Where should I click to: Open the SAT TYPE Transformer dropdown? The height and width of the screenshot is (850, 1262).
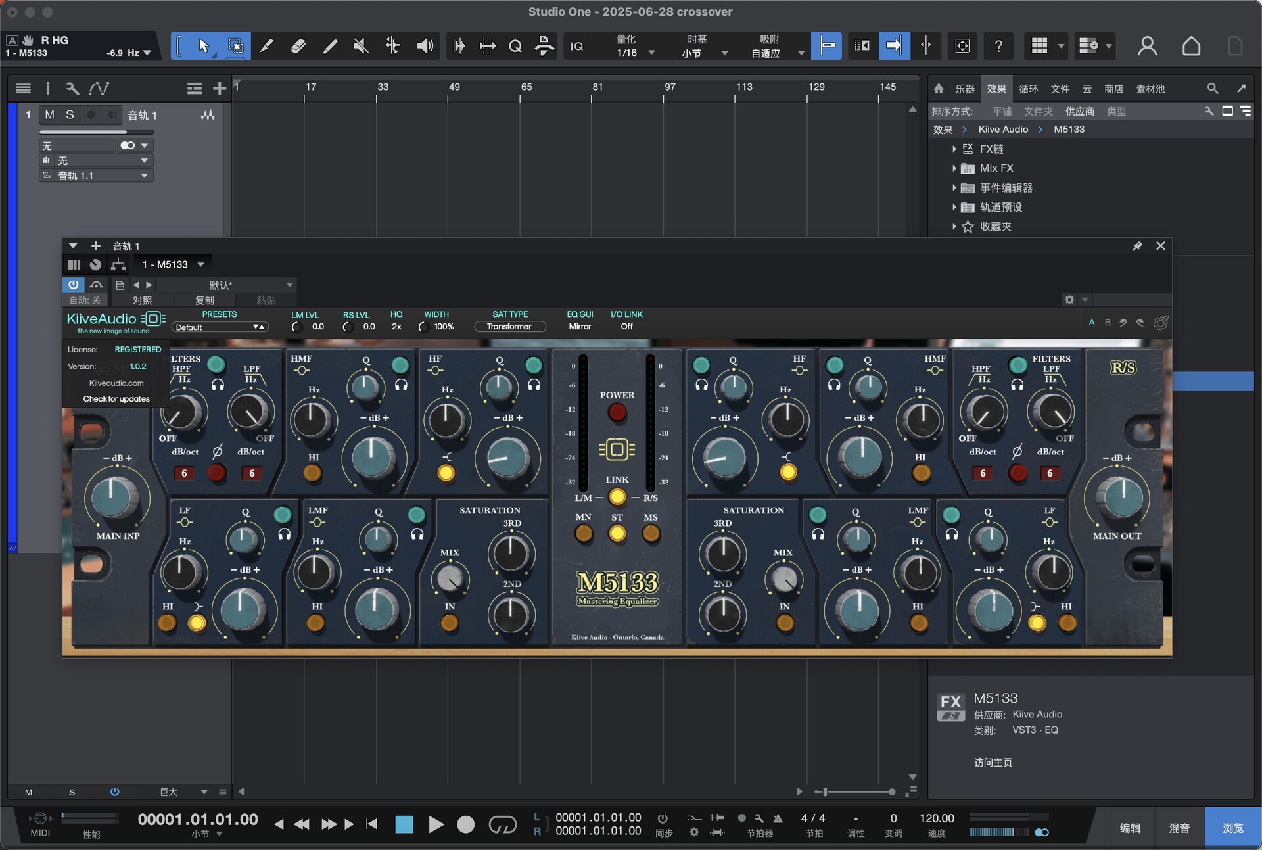(509, 327)
